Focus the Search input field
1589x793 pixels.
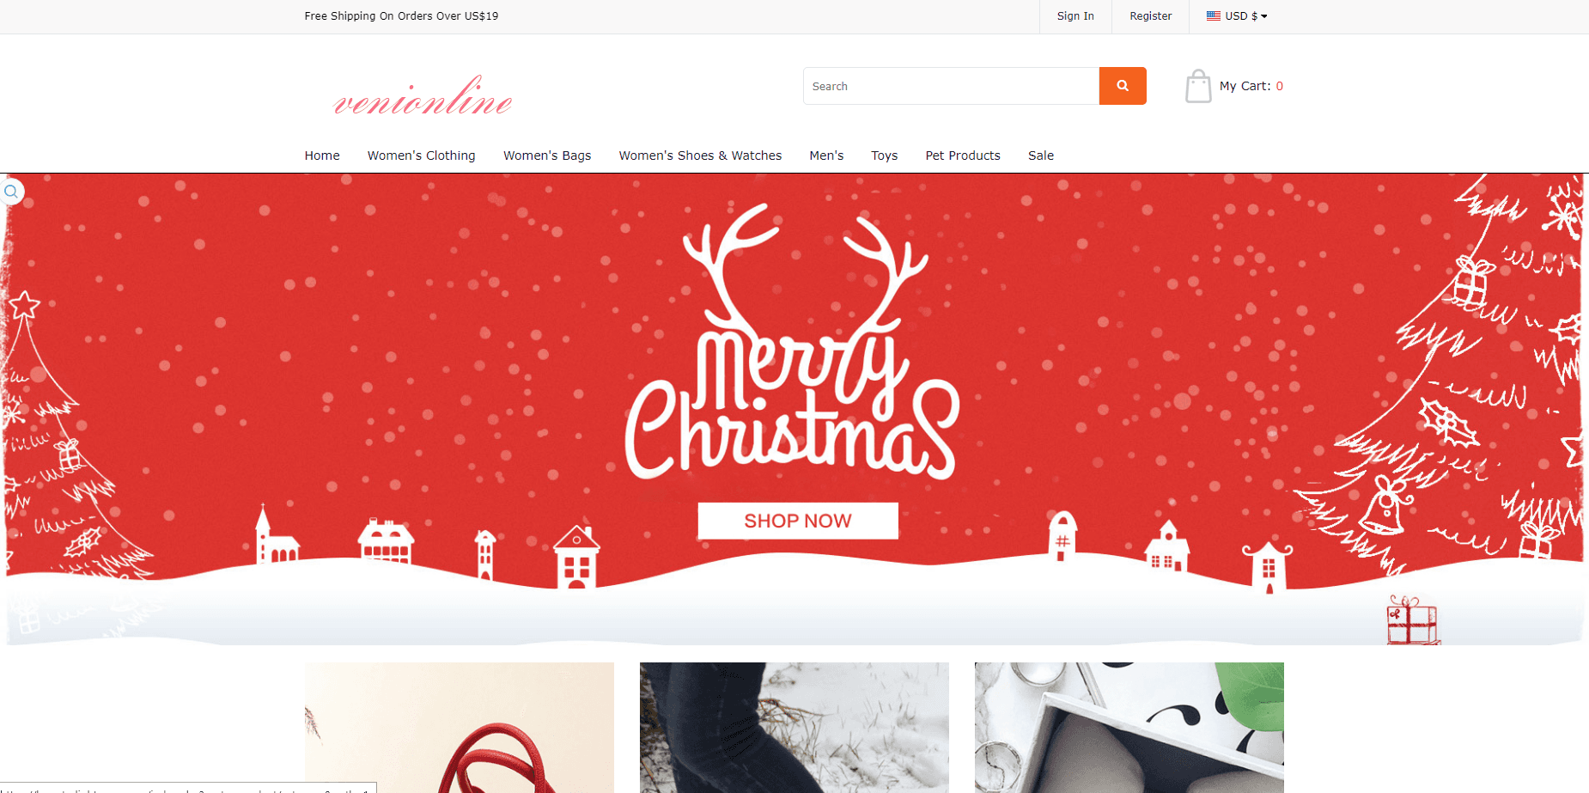pos(951,86)
